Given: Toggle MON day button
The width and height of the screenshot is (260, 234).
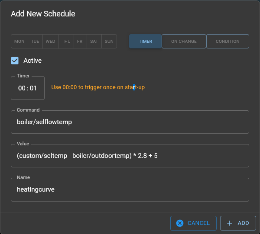Looking at the screenshot, I should tap(19, 42).
